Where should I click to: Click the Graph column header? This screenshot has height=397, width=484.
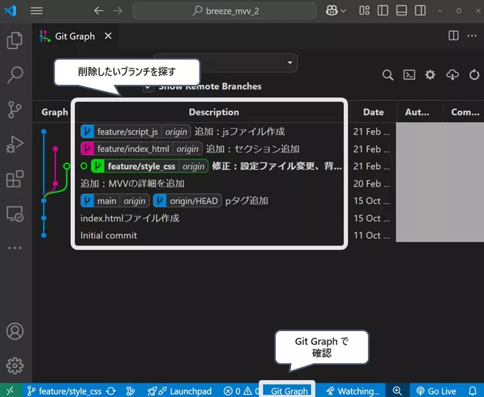coord(54,112)
